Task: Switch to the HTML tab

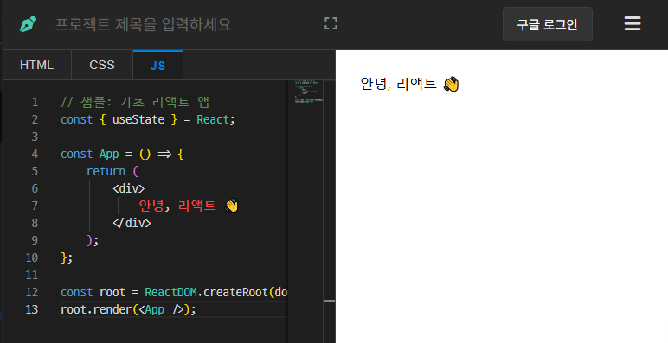Action: pyautogui.click(x=36, y=65)
